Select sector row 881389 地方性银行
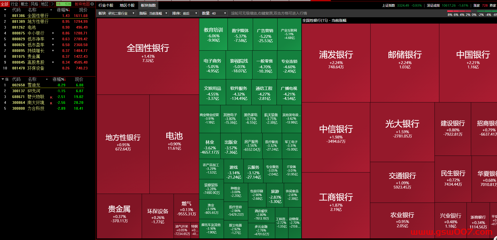Viewport: 497px width, 240px height. [x=48, y=21]
